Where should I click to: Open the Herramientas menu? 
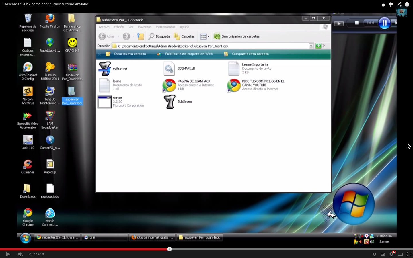(165, 27)
